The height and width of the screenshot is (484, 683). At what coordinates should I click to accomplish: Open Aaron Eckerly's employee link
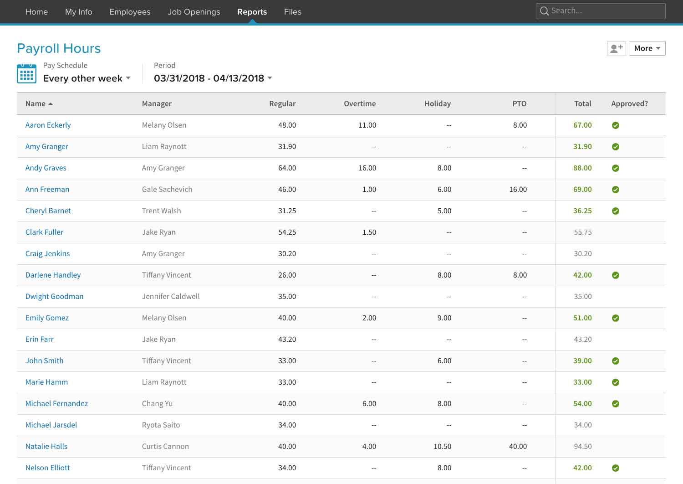point(48,125)
